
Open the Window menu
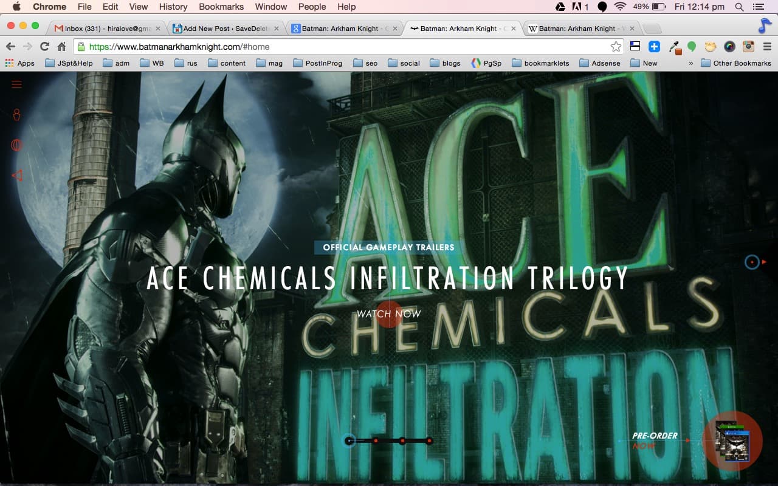point(271,7)
